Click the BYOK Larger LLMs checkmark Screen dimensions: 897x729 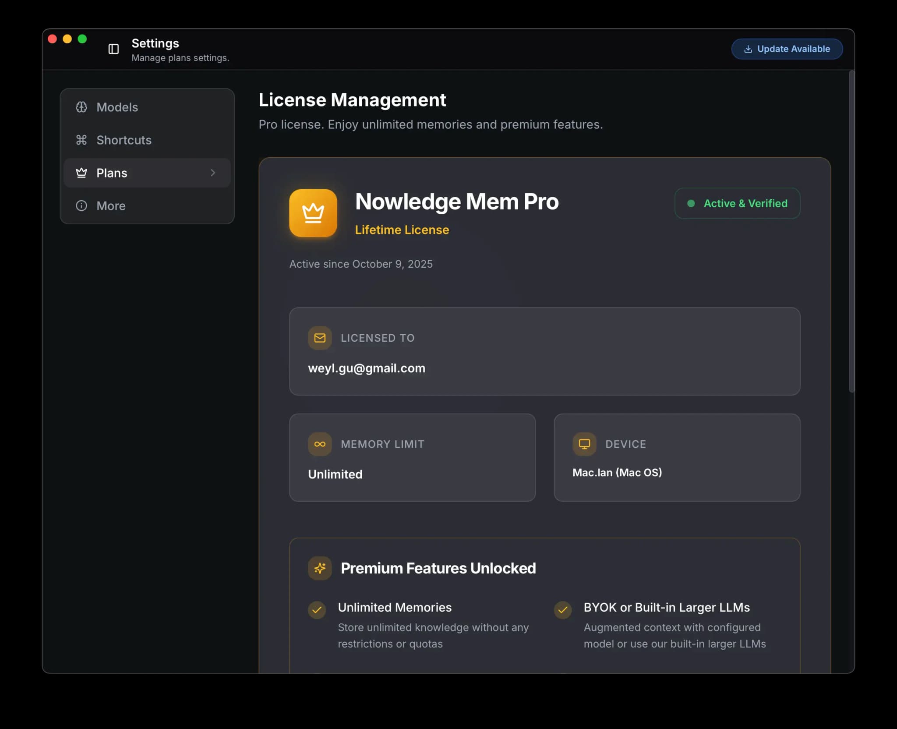coord(563,610)
